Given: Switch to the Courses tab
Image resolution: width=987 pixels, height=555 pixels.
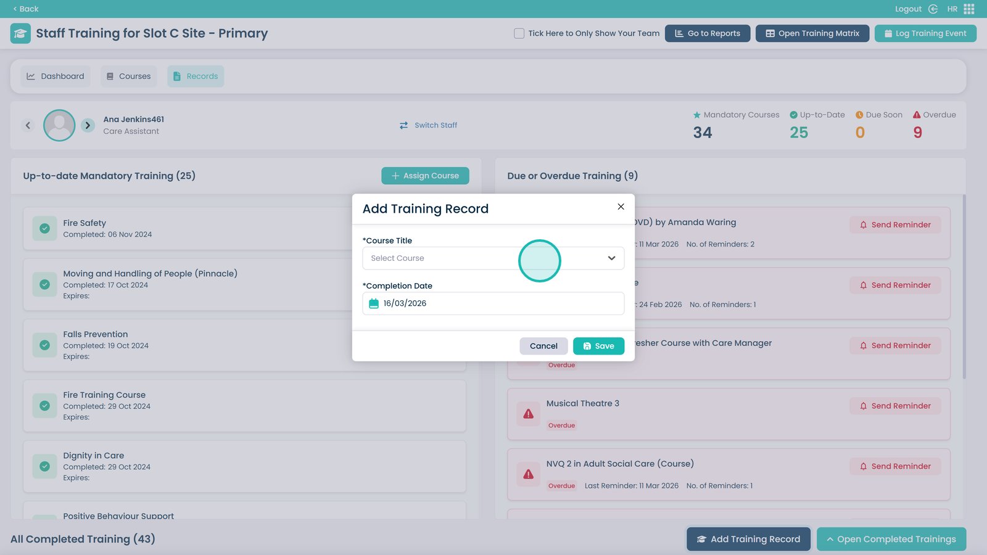Looking at the screenshot, I should pyautogui.click(x=128, y=76).
